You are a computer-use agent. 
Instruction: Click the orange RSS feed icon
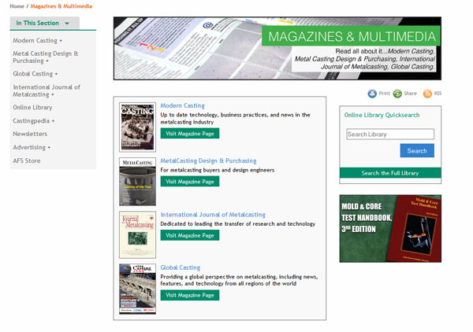[x=427, y=94]
